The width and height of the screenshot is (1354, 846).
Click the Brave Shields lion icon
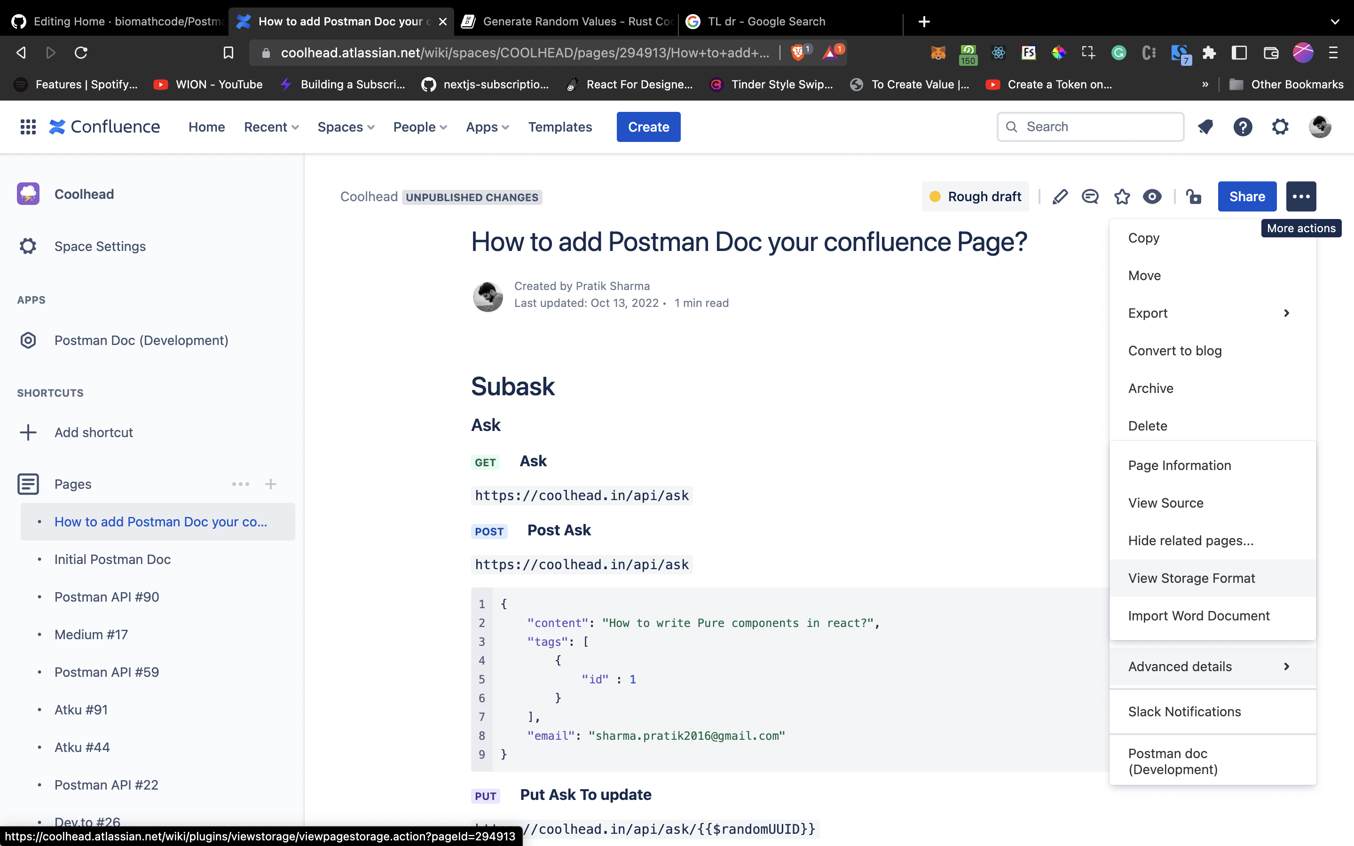(x=798, y=53)
